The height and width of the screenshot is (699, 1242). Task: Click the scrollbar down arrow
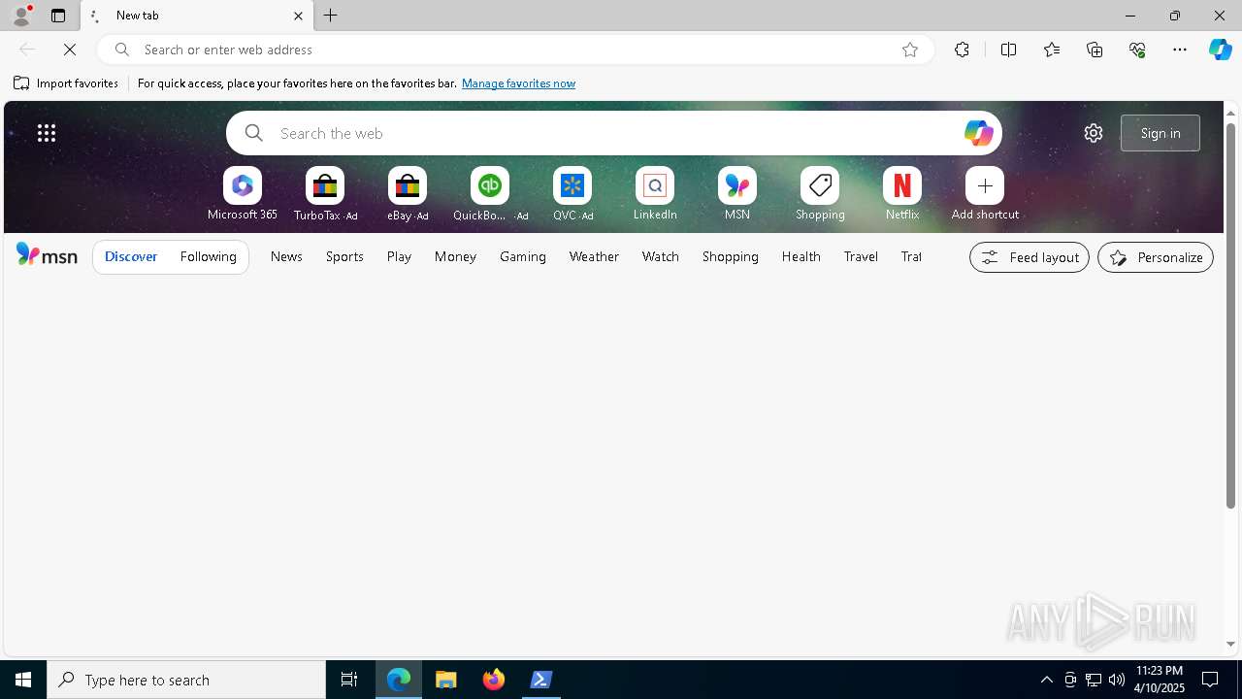[1230, 644]
